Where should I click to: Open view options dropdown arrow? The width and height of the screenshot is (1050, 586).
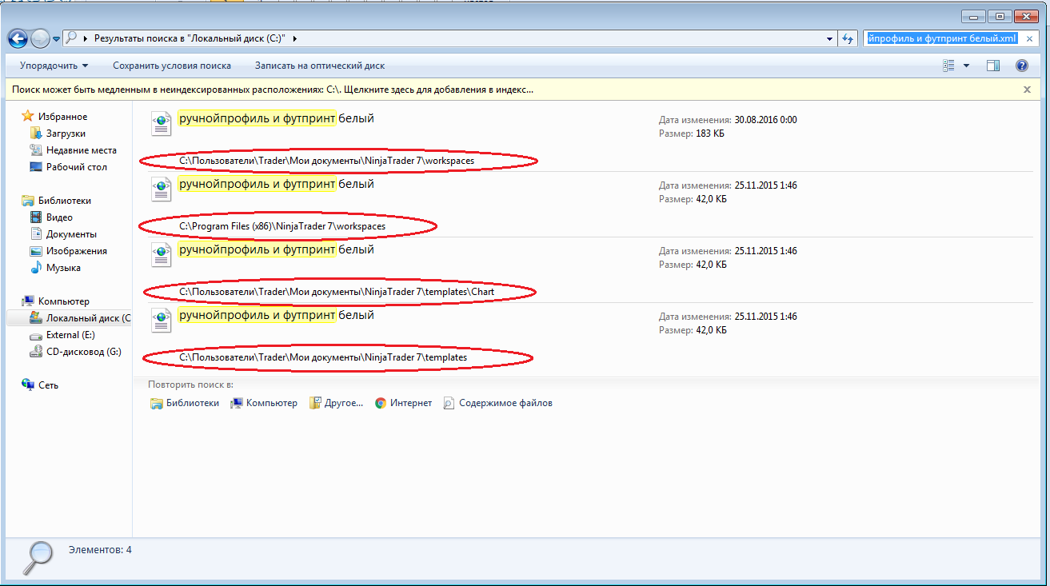pos(966,66)
